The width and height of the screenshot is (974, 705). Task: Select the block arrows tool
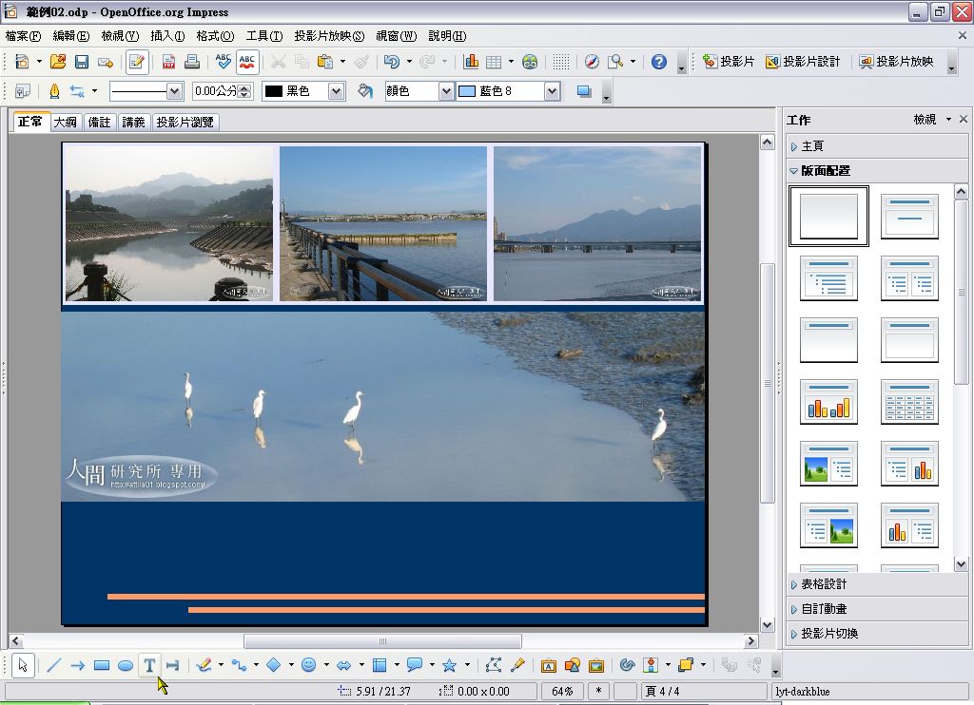click(344, 665)
